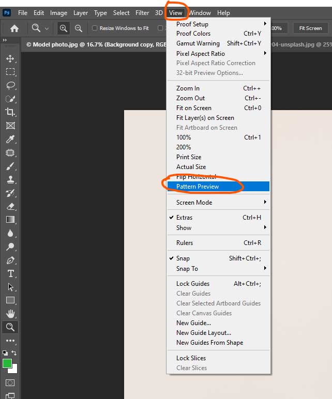Toggle Lock Guides in View menu

tap(218, 283)
